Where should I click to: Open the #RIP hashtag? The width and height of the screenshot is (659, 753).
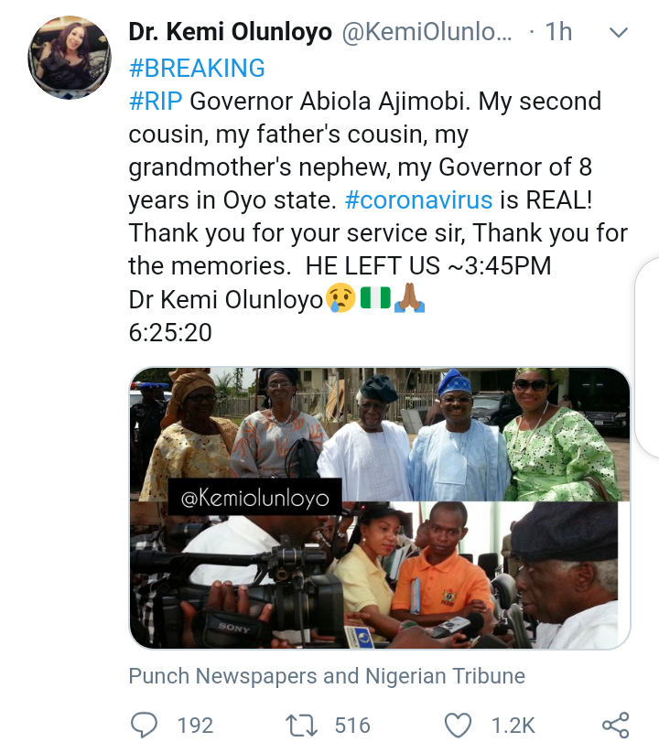[156, 101]
